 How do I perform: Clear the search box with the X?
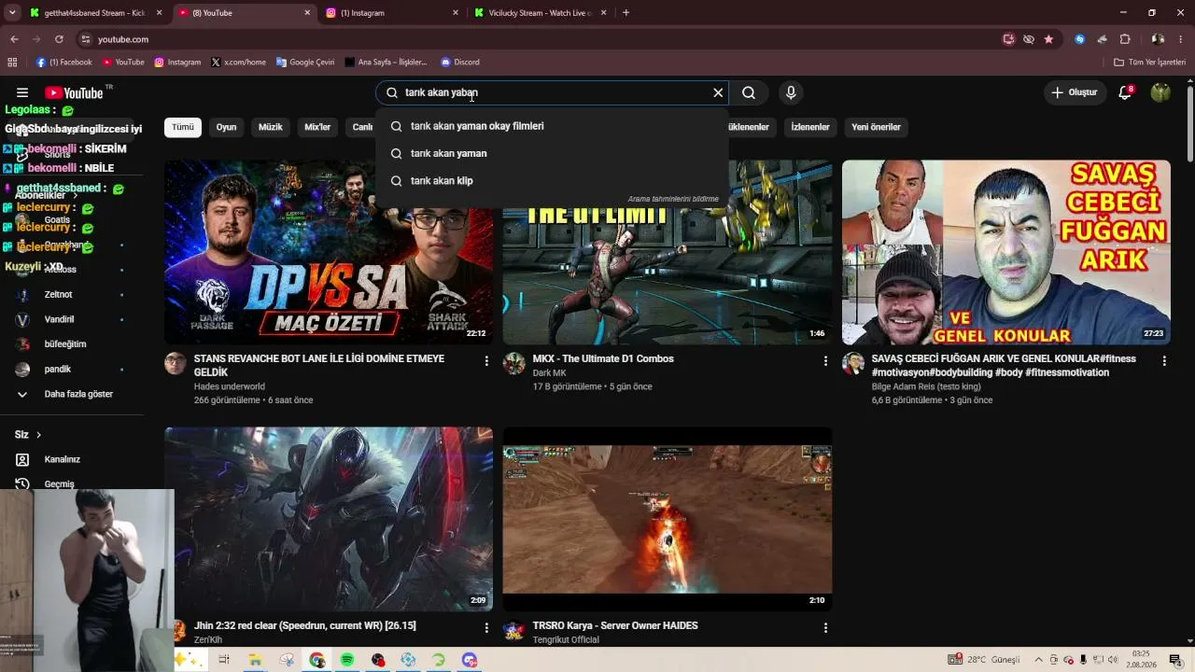point(718,92)
